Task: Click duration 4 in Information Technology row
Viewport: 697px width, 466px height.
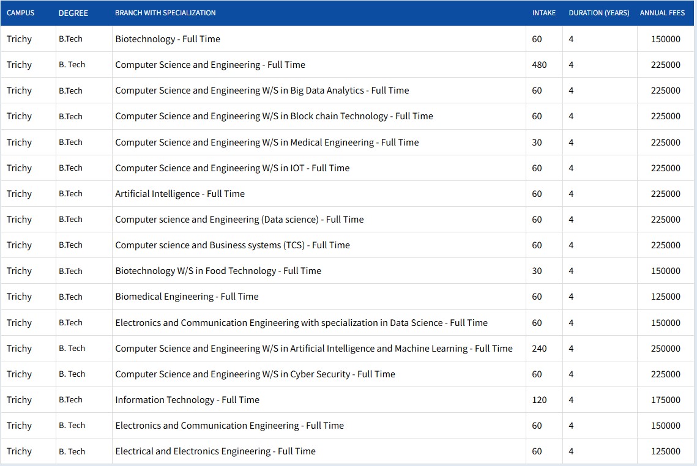Action: (x=571, y=400)
